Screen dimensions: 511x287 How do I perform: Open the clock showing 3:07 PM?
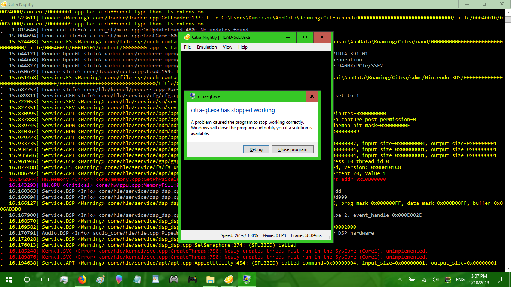[x=478, y=280]
